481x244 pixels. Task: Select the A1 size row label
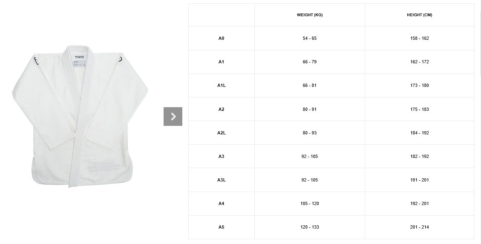tap(221, 62)
